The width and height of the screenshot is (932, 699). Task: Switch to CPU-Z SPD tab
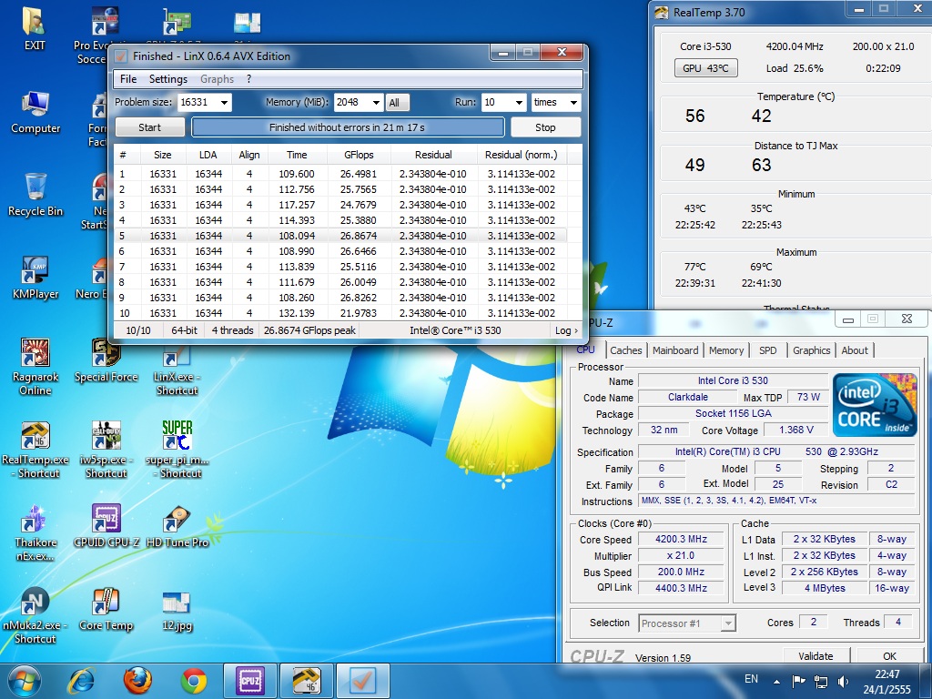pyautogui.click(x=767, y=350)
